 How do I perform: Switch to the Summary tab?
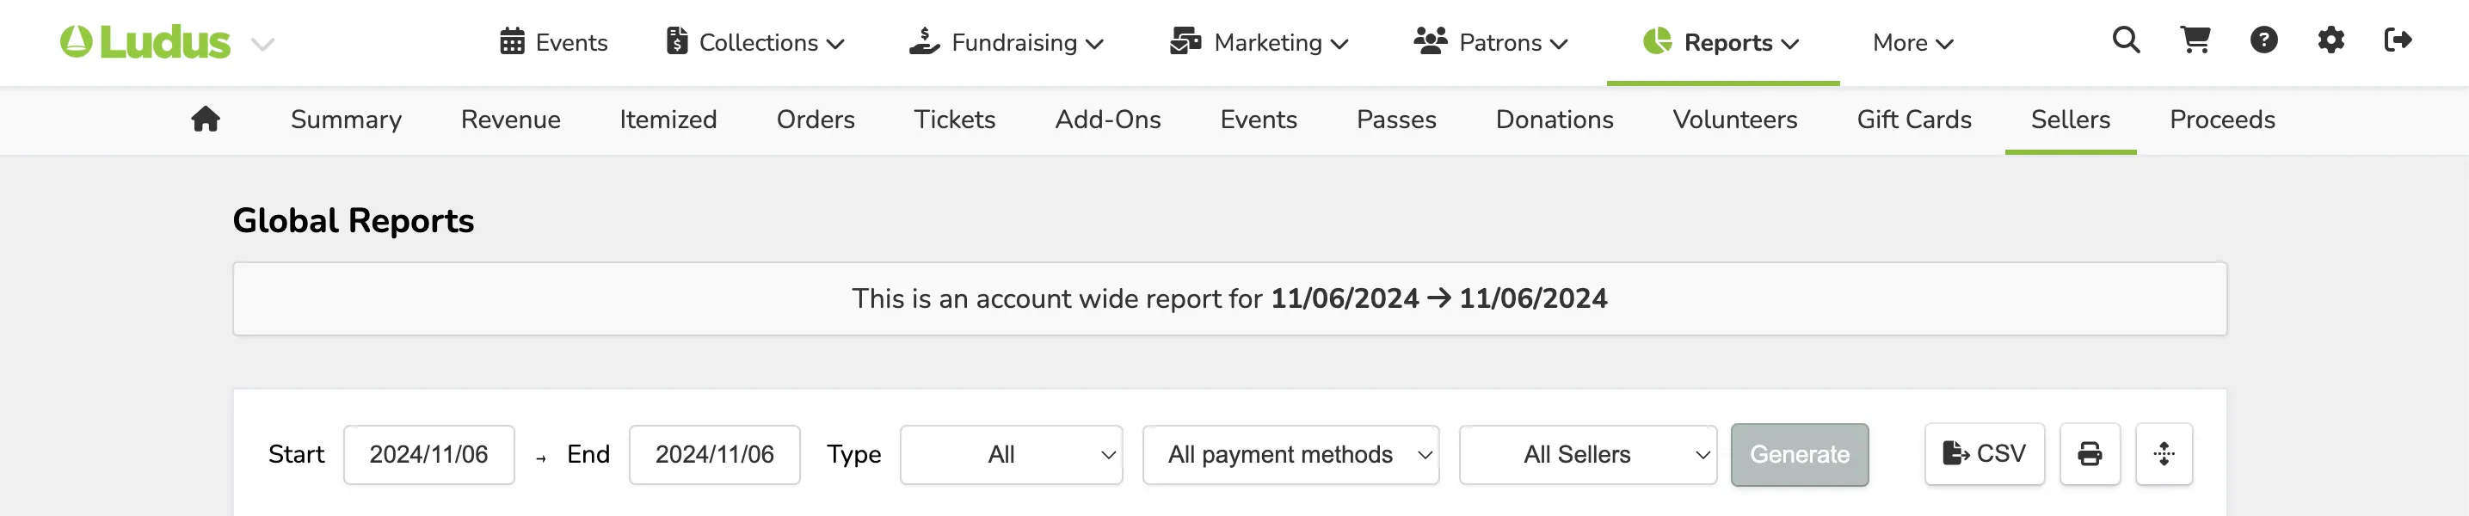pyautogui.click(x=346, y=120)
